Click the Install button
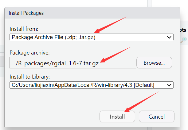188x130 pixels. point(117,116)
